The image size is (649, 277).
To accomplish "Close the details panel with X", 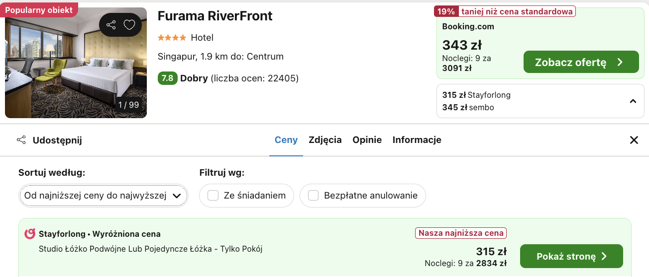I will 634,140.
